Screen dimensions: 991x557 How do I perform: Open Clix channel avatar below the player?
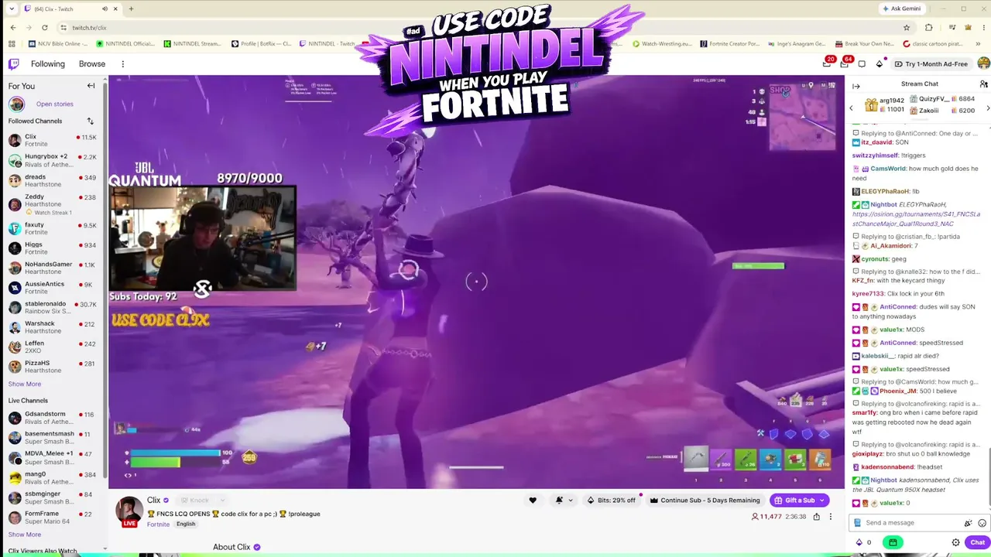[x=129, y=511]
